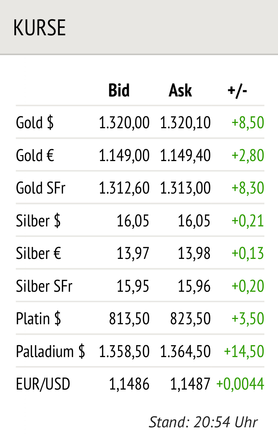Open the Gold $ row label
The height and width of the screenshot is (435, 278).
click(35, 123)
